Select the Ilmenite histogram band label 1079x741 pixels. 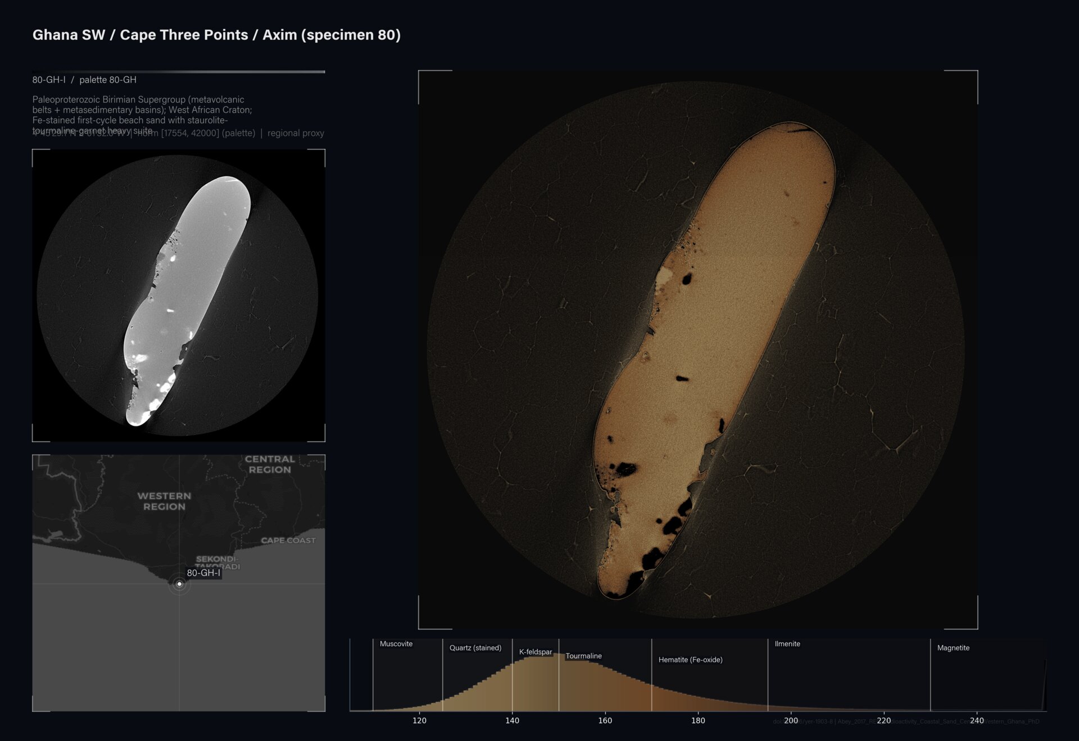point(787,644)
